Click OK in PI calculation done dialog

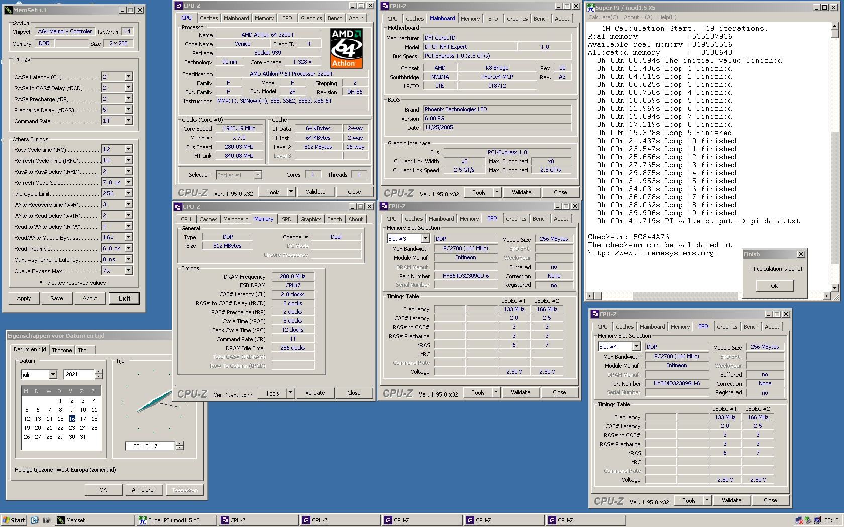pos(774,286)
